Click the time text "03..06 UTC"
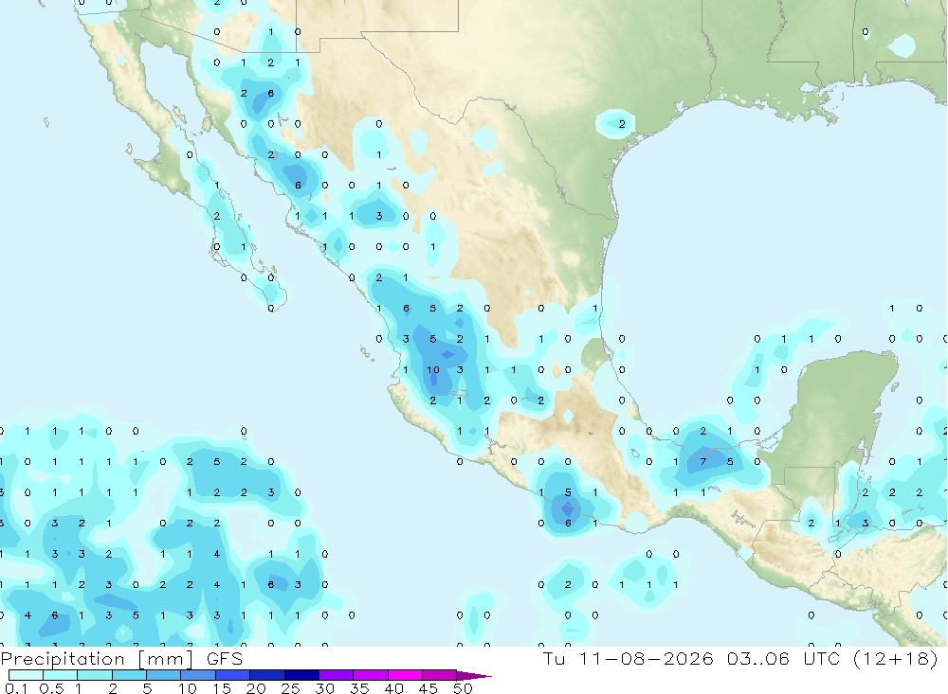Image resolution: width=948 pixels, height=694 pixels. pyautogui.click(x=784, y=658)
